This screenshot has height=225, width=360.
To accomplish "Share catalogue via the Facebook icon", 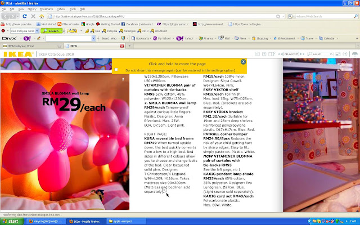I will point(264,54).
